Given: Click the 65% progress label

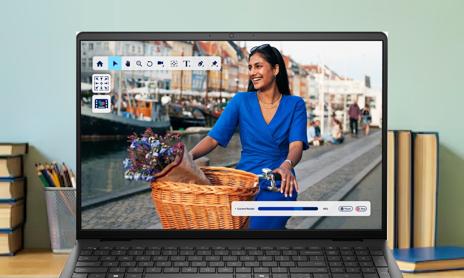Looking at the screenshot, I should [x=325, y=208].
